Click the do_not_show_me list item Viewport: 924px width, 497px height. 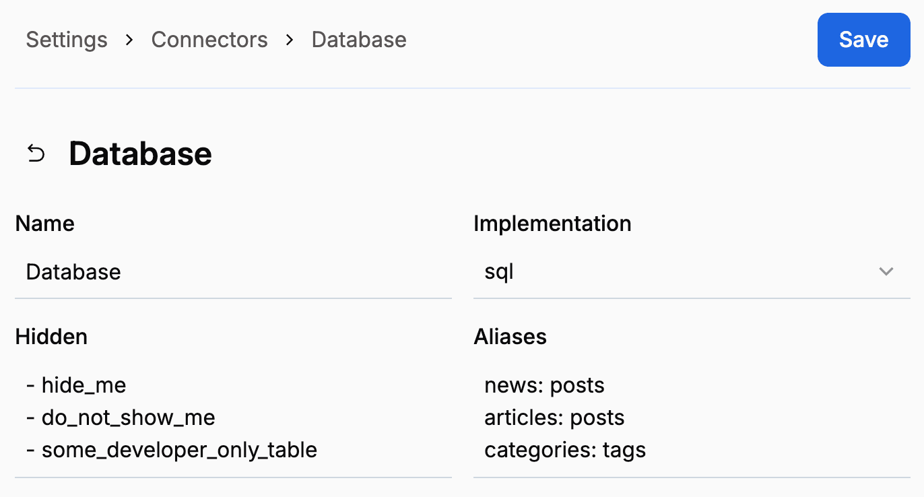click(x=128, y=418)
